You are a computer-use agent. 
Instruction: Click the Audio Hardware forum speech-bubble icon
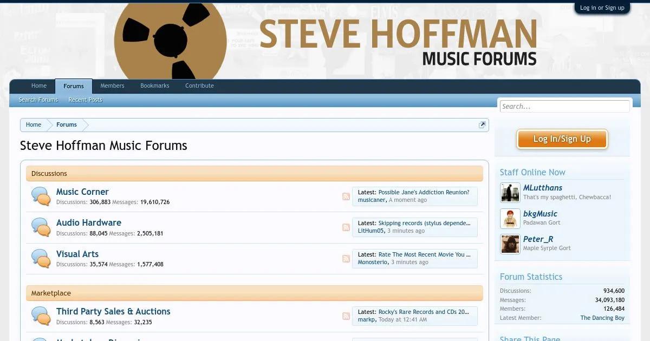point(41,227)
